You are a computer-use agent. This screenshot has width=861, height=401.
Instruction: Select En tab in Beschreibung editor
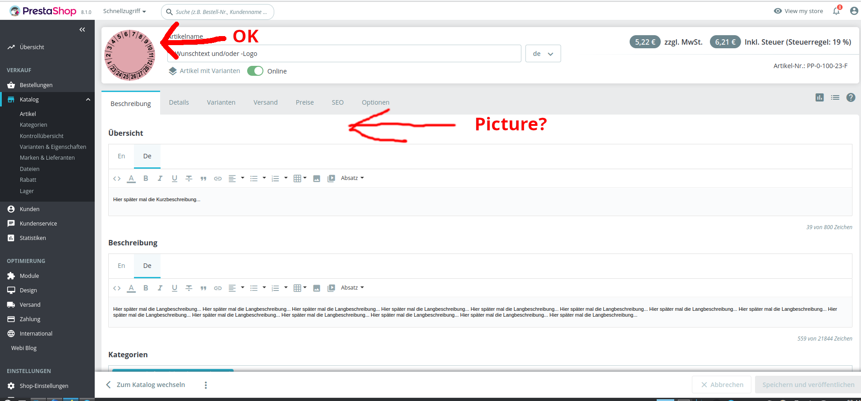coord(121,266)
